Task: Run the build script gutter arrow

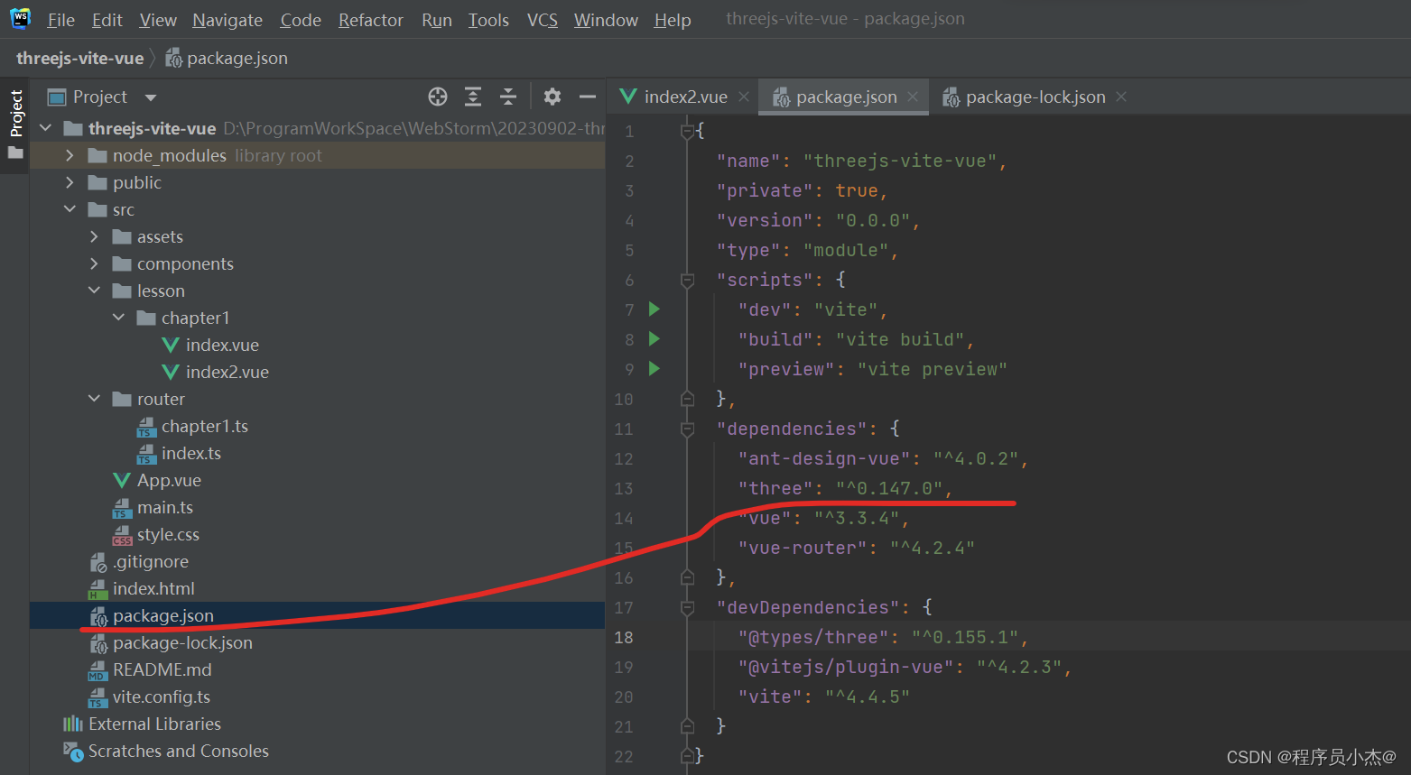Action: [x=654, y=339]
